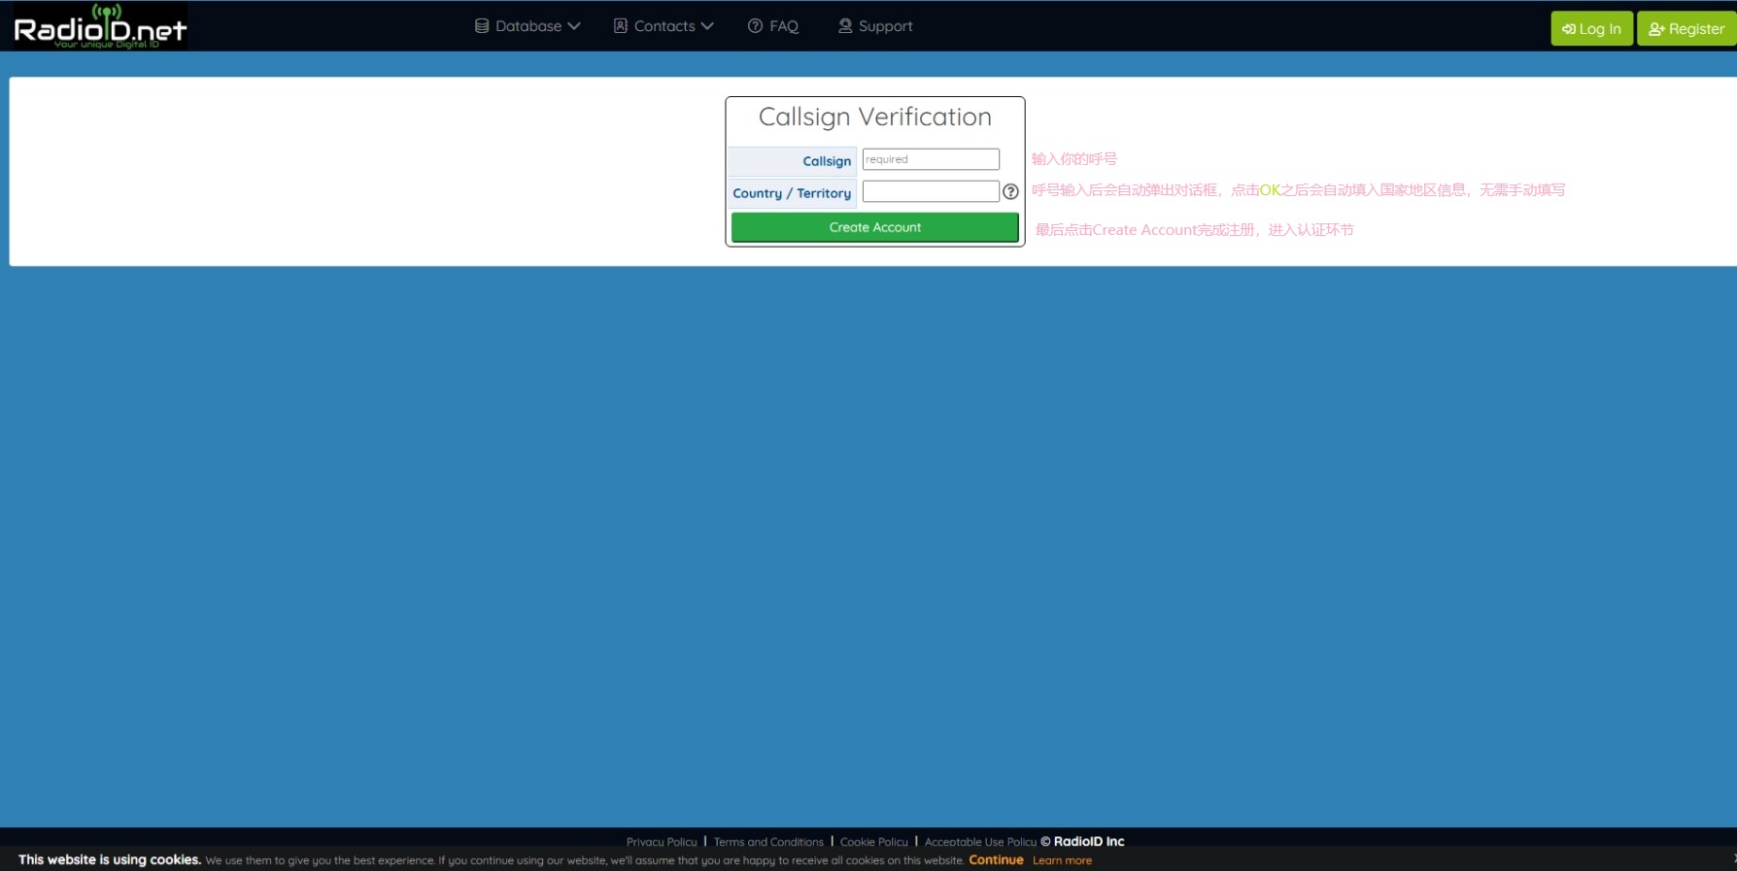This screenshot has height=871, width=1737.
Task: Click the RadioID.net logo
Action: [x=99, y=26]
